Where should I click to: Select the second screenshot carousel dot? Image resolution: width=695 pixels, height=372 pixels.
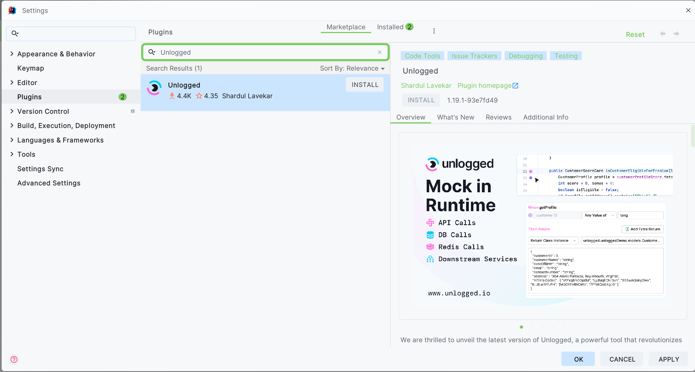(532, 327)
